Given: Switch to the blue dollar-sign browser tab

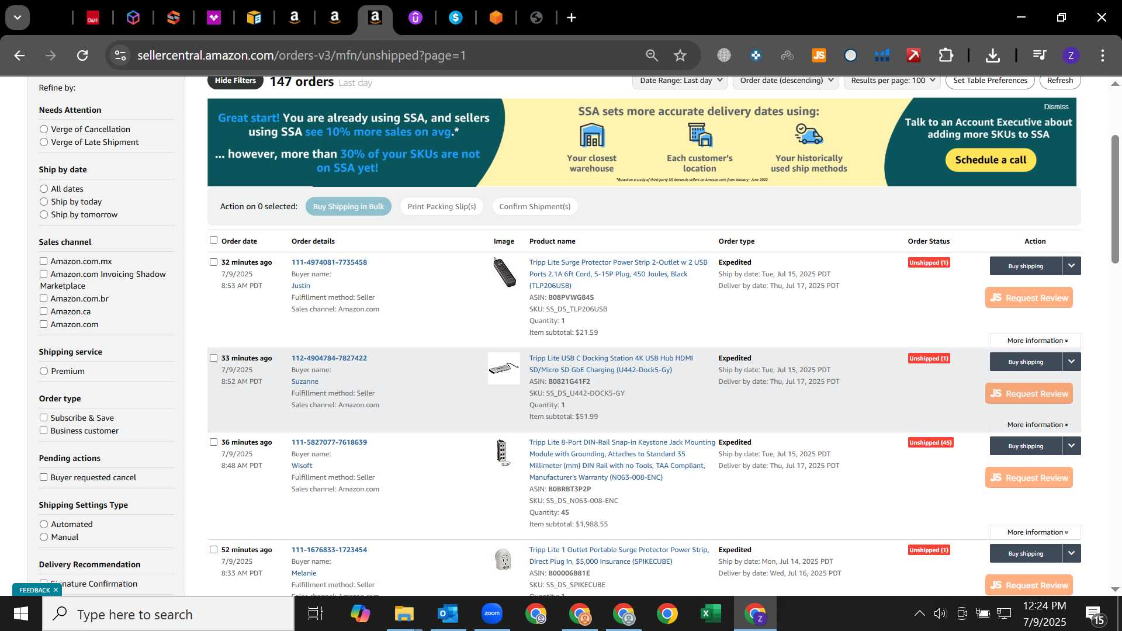Looking at the screenshot, I should [456, 18].
